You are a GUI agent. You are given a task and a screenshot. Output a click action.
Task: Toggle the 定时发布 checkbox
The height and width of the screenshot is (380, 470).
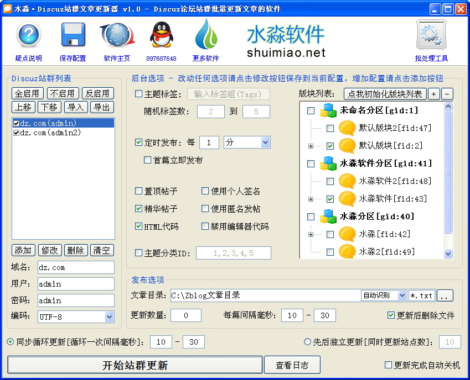point(138,142)
